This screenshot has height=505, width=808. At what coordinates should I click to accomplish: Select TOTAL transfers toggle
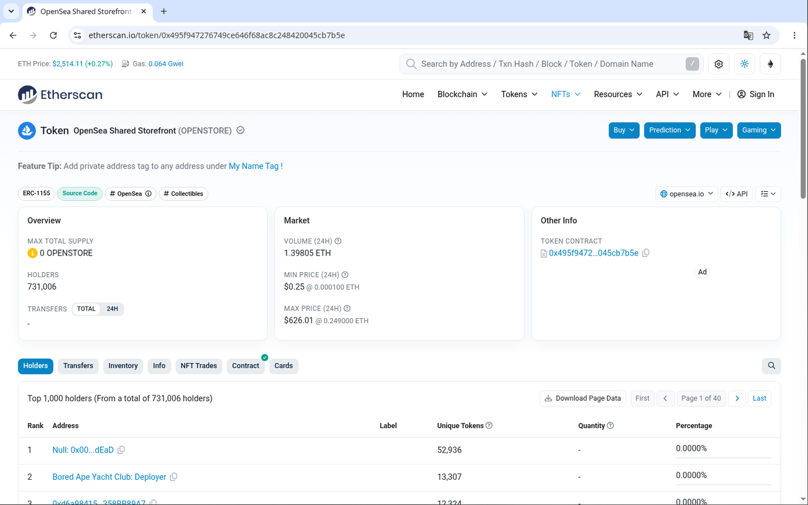[x=86, y=309]
